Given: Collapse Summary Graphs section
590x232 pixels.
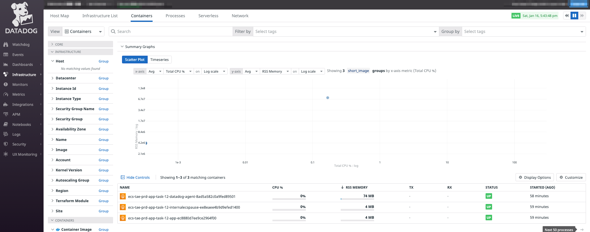Looking at the screenshot, I should click(x=122, y=47).
